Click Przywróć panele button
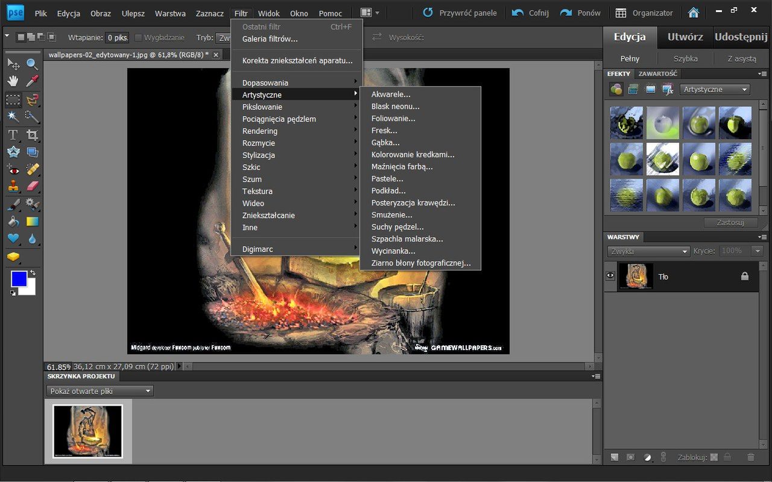The height and width of the screenshot is (482, 772). point(460,13)
